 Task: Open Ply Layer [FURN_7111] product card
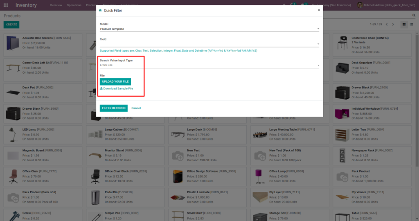click(290, 197)
